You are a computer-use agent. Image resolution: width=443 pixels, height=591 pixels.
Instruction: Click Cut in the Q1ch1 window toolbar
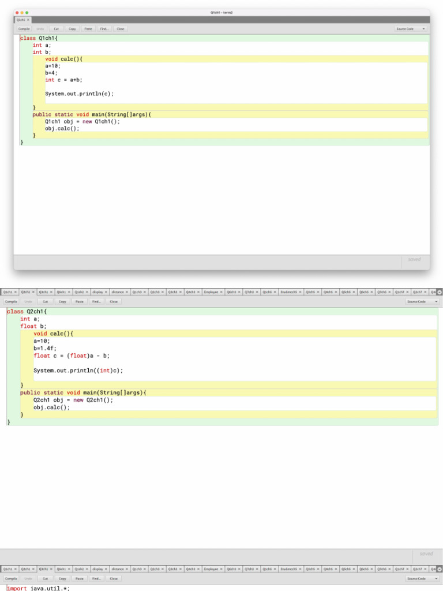(56, 29)
